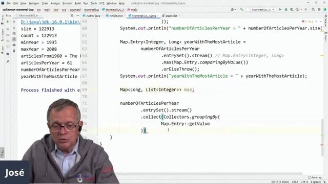Open the Run menu
The width and height of the screenshot is (328, 184).
(86, 4)
